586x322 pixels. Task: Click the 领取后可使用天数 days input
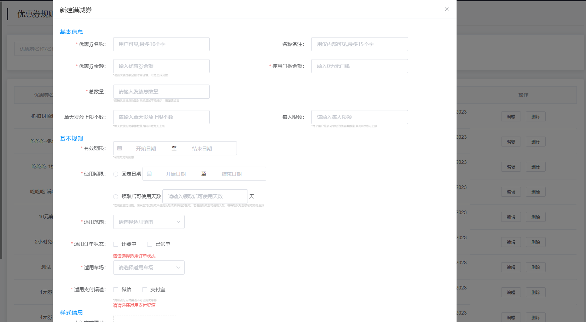tap(205, 196)
